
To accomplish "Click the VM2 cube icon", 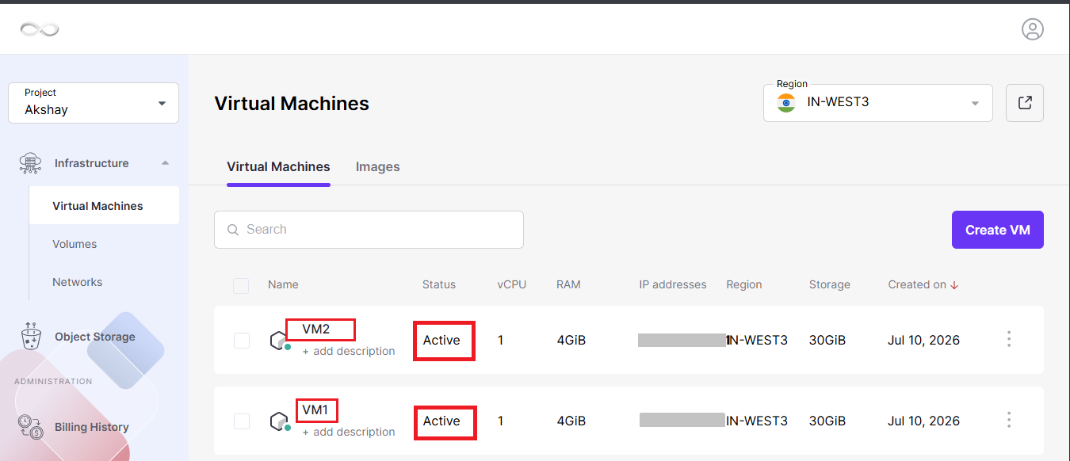I will (x=279, y=341).
